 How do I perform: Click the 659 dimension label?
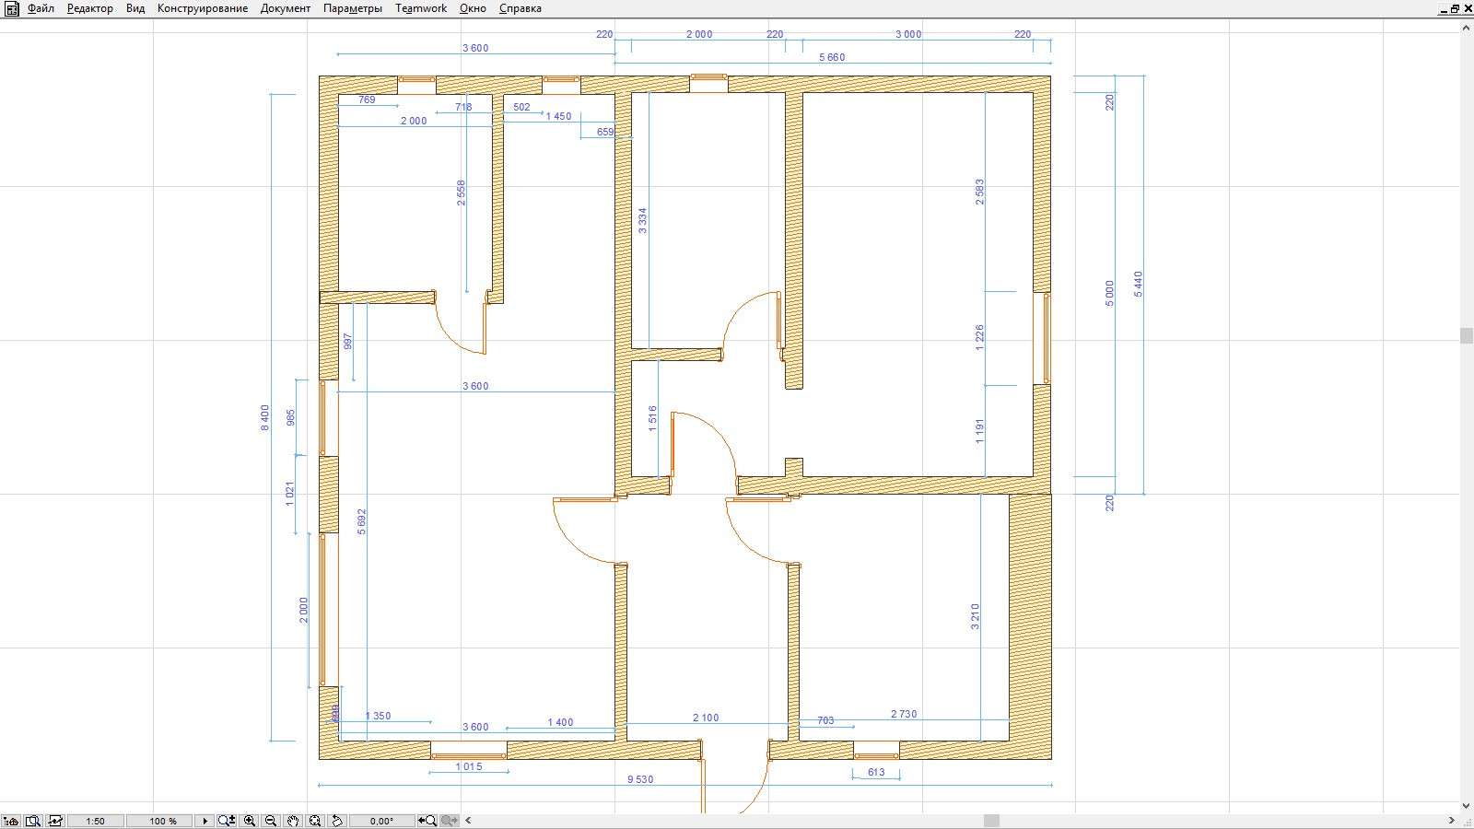(605, 132)
